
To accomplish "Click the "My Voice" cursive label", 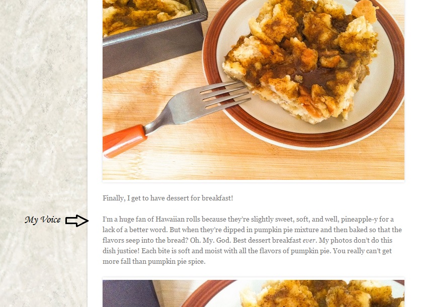I will tap(43, 220).
